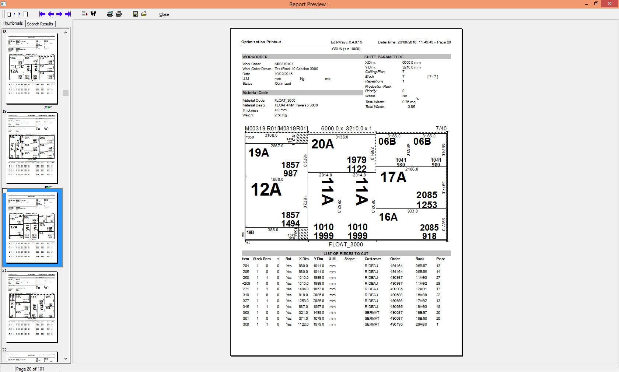Screen dimensions: 619x372
Task: Click the 20A piece in cutting layout
Action: point(342,154)
